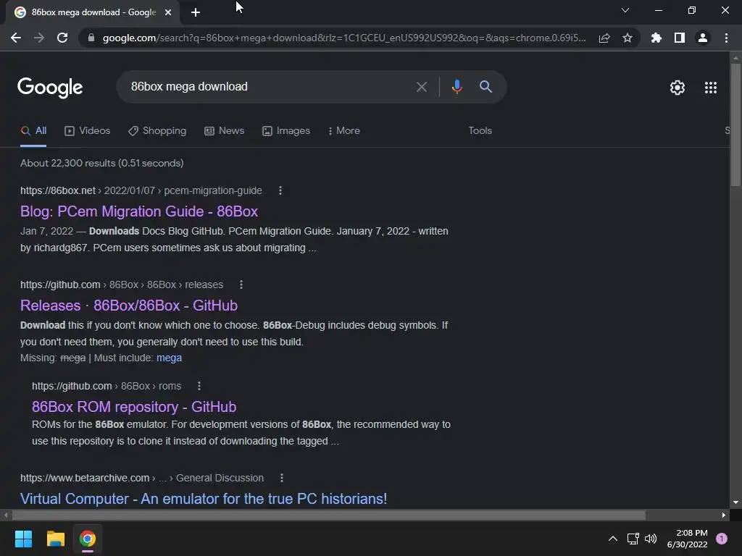
Task: Open the Google apps grid
Action: 711,88
